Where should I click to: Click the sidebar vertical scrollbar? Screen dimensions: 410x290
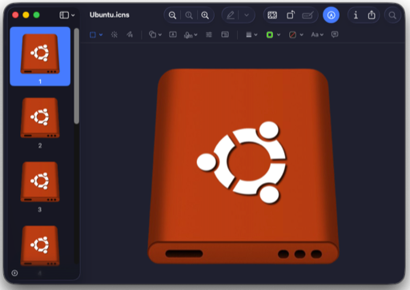click(77, 76)
